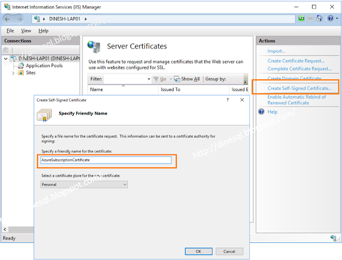This screenshot has width=342, height=260.
Task: Click Create Certificate Request... link
Action: [296, 61]
